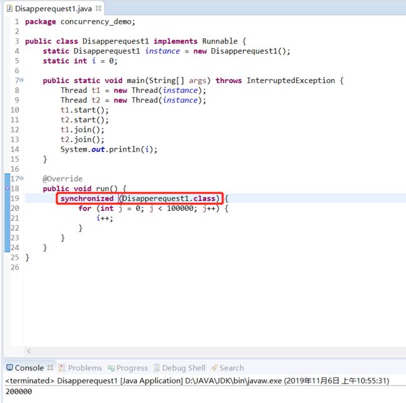The height and width of the screenshot is (403, 406).
Task: Click the horizontal scrollbar left arrow
Action: (x=29, y=351)
